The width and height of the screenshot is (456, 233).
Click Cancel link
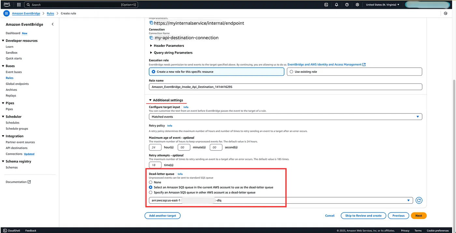click(x=330, y=215)
